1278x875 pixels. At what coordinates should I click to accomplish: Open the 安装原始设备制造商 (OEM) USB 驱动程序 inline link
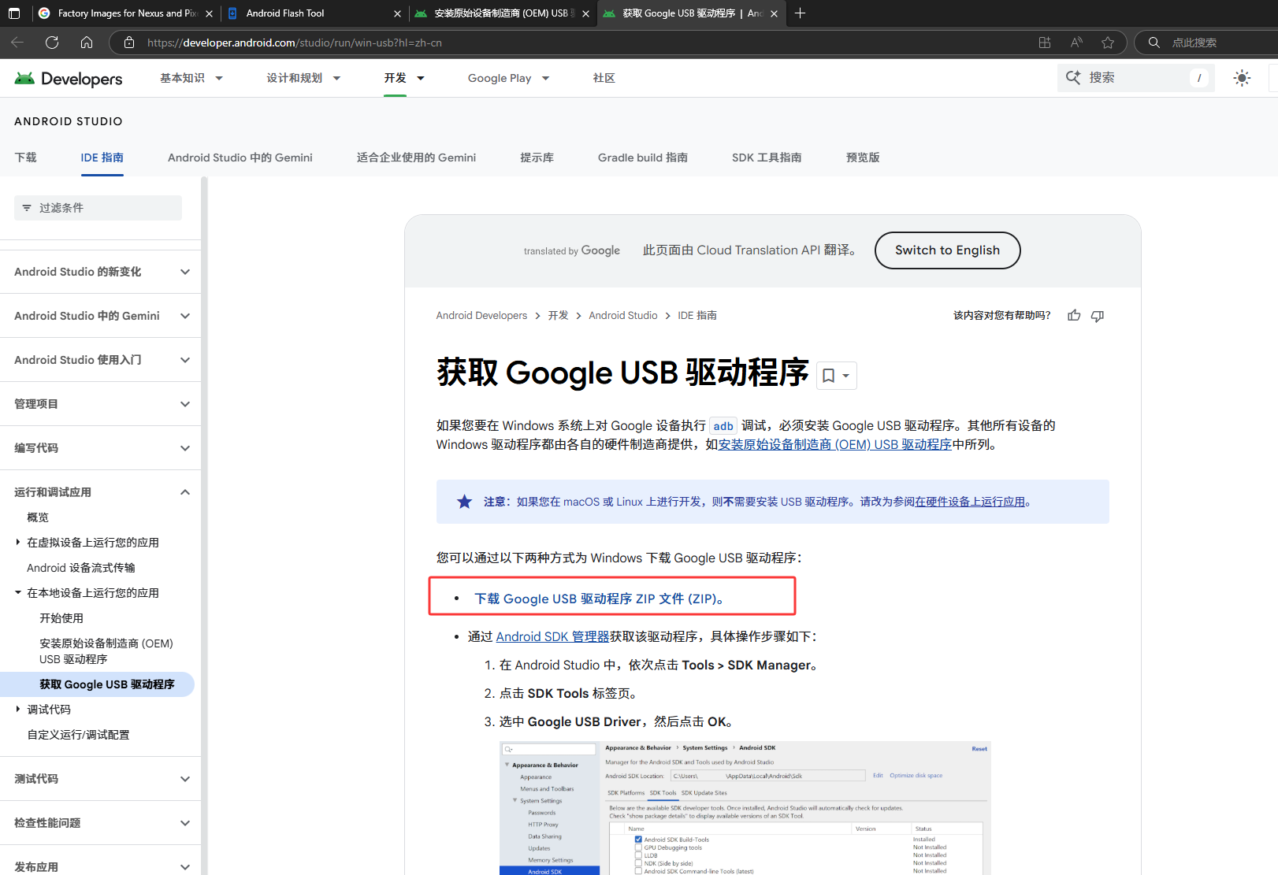pos(835,444)
